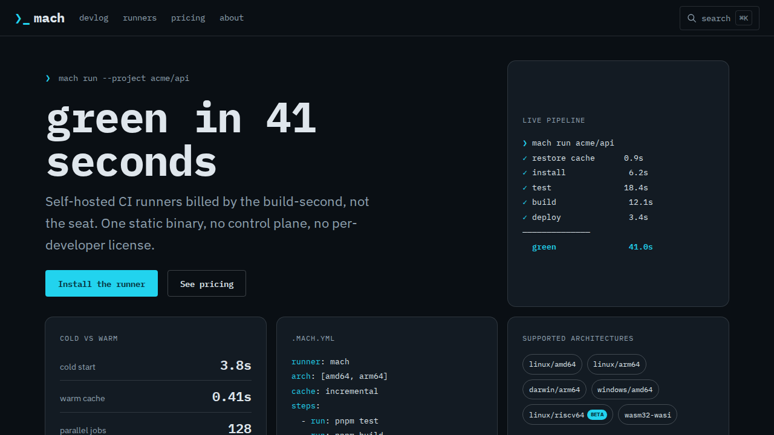Click the deploy 3.4s timing
The width and height of the screenshot is (774, 435).
coord(639,217)
